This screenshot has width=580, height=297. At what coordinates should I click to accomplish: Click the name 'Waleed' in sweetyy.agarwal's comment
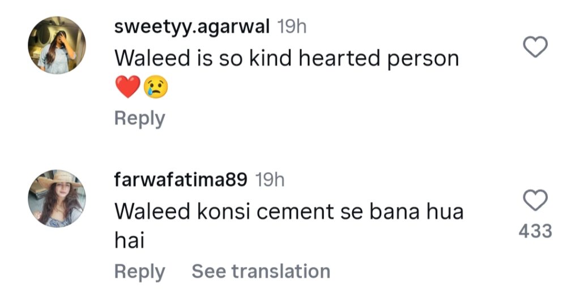click(x=151, y=58)
